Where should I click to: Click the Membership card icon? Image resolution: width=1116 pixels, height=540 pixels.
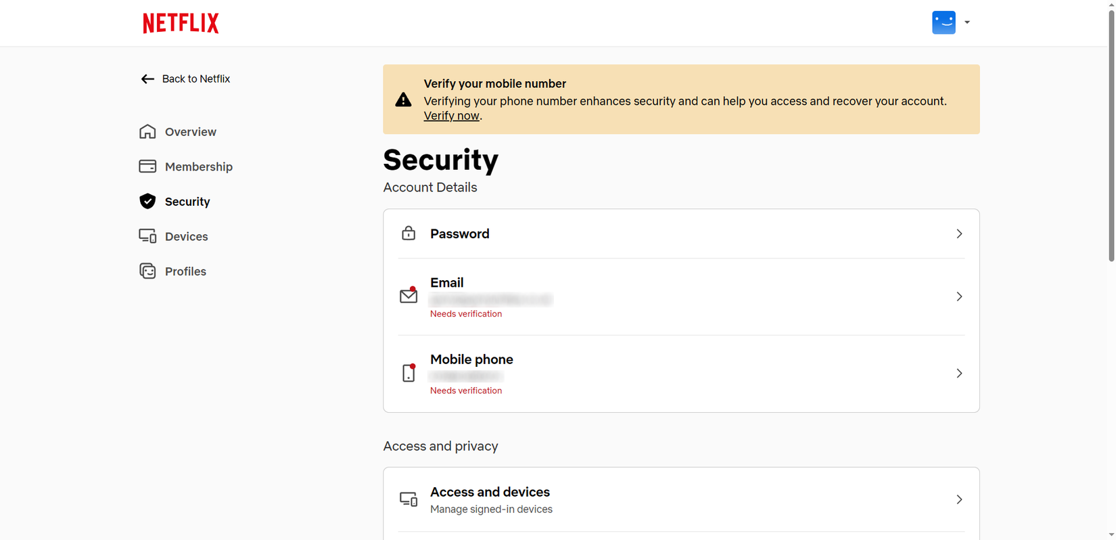(x=147, y=166)
